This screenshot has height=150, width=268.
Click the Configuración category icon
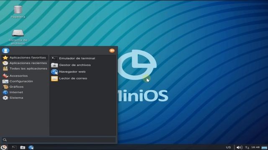[x=5, y=81]
